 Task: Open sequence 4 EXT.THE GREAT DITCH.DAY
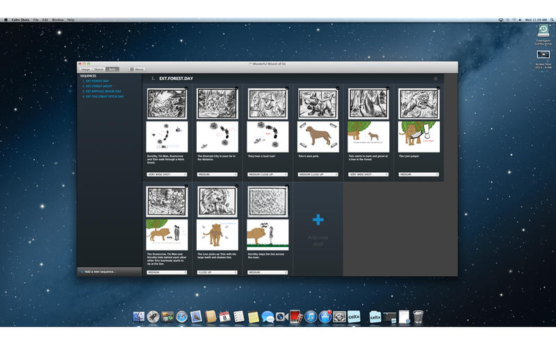click(103, 96)
